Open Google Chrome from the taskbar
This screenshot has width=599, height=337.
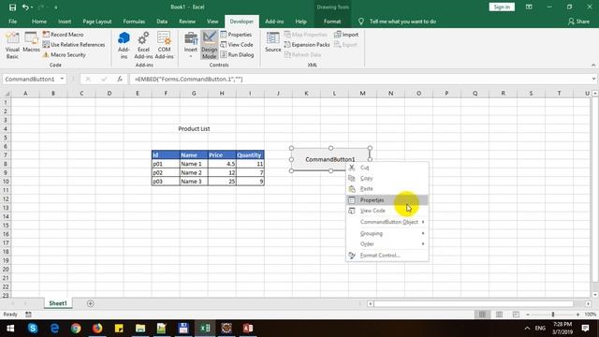pos(76,329)
